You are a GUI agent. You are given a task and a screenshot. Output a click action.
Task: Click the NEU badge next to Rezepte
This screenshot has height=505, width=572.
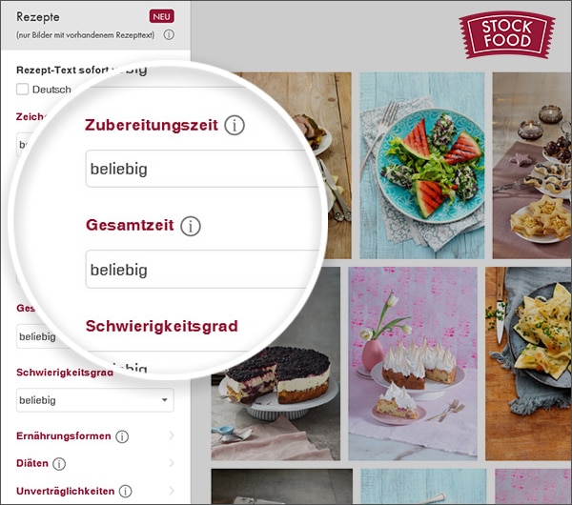[161, 16]
